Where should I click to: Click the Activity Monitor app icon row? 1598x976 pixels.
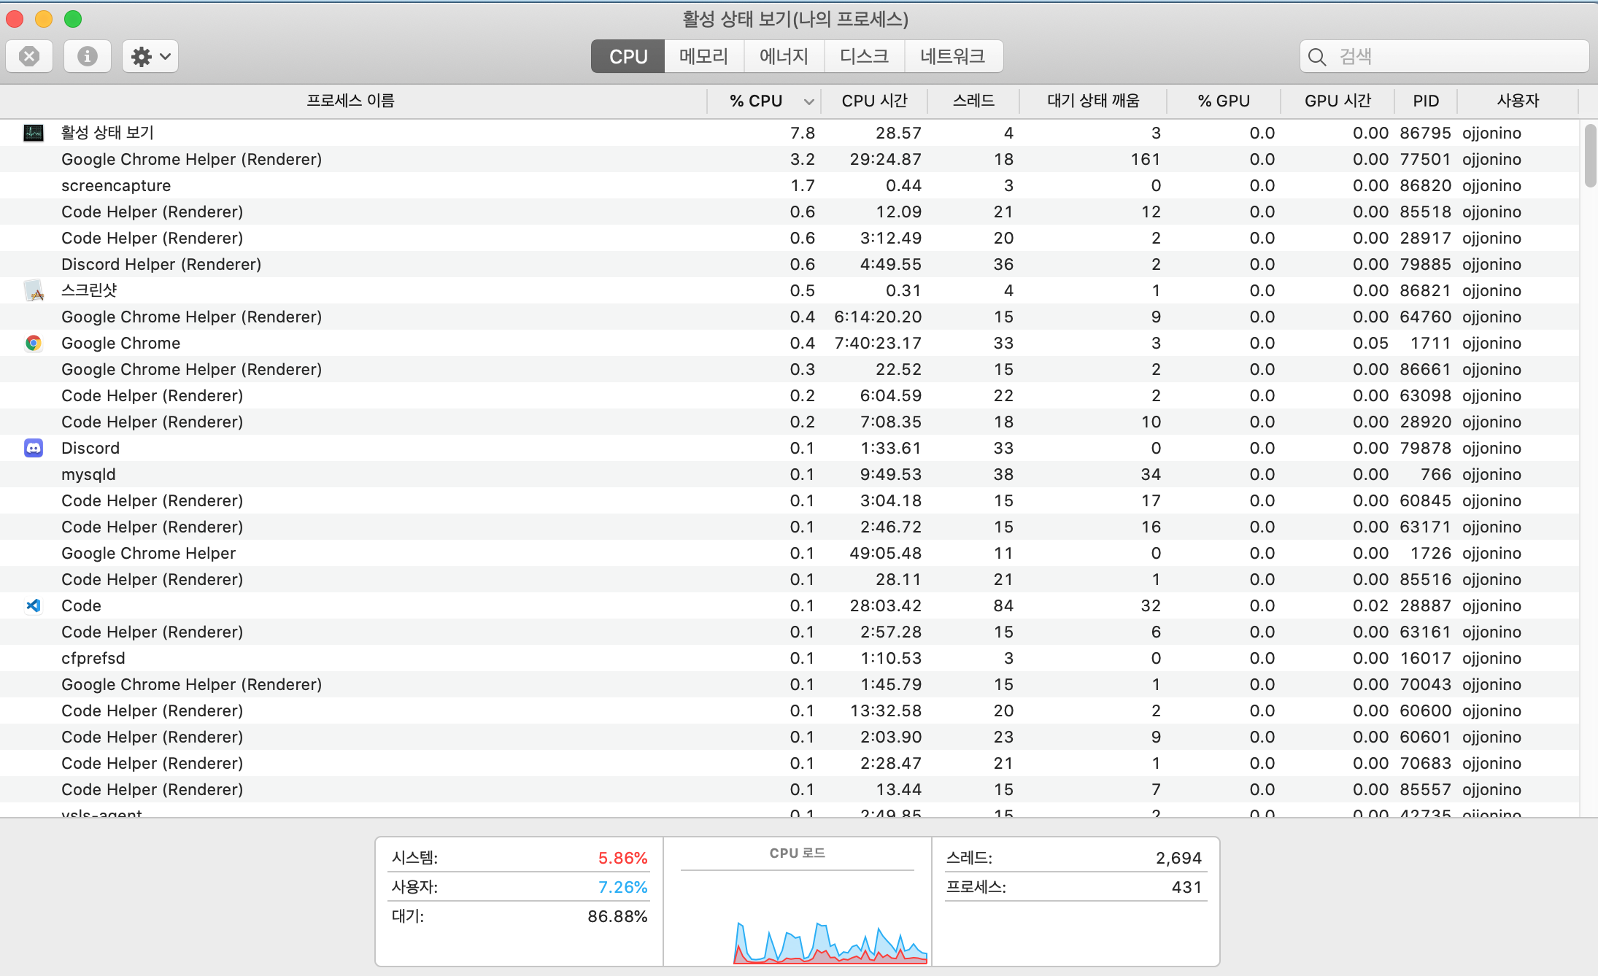34,133
